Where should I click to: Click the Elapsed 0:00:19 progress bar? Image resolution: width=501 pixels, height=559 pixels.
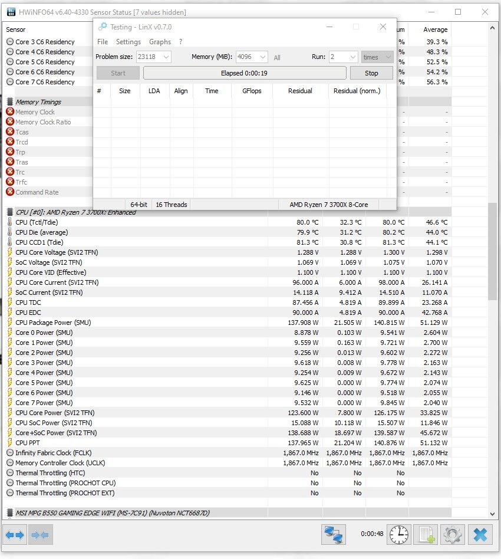(x=245, y=73)
